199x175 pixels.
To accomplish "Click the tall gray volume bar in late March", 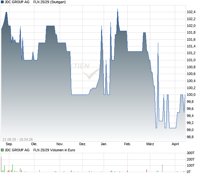I will click(x=162, y=168).
